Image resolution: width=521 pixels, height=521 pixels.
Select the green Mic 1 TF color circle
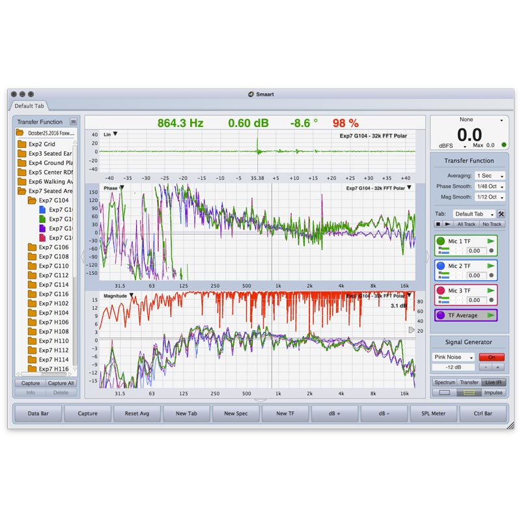point(441,241)
